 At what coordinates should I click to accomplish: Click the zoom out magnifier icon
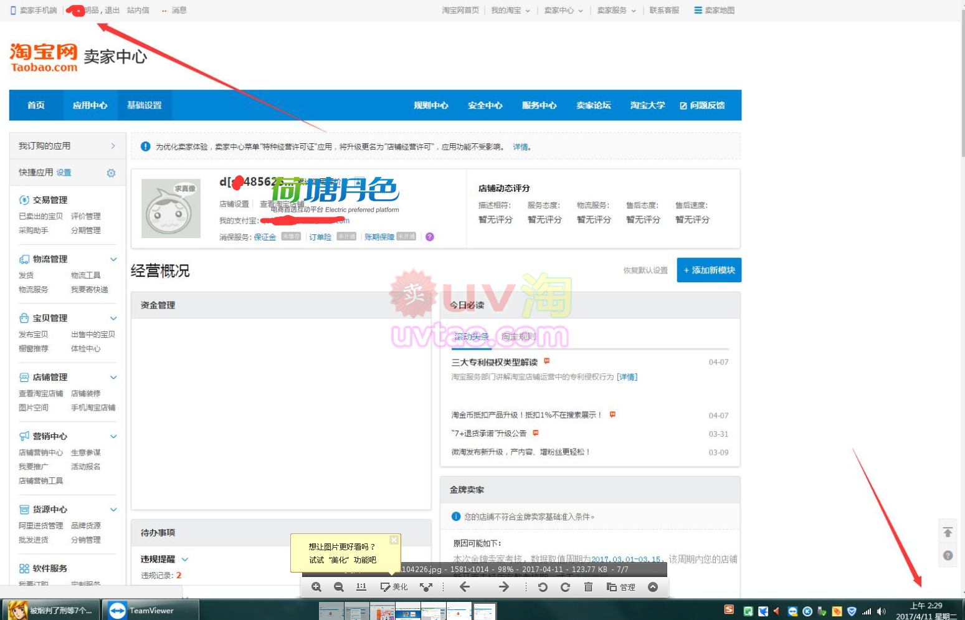[339, 587]
